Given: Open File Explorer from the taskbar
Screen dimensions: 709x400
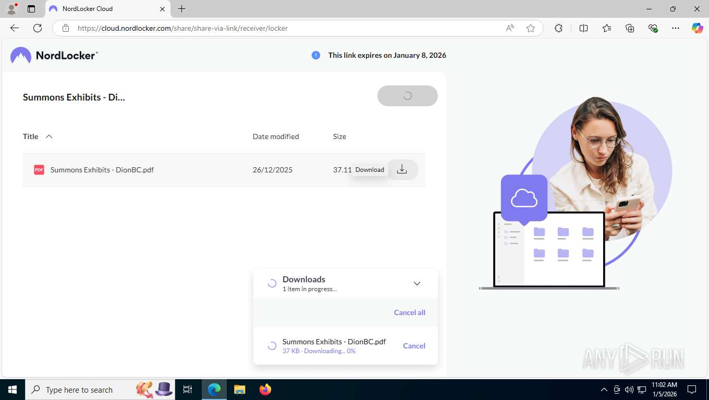Looking at the screenshot, I should tap(240, 390).
